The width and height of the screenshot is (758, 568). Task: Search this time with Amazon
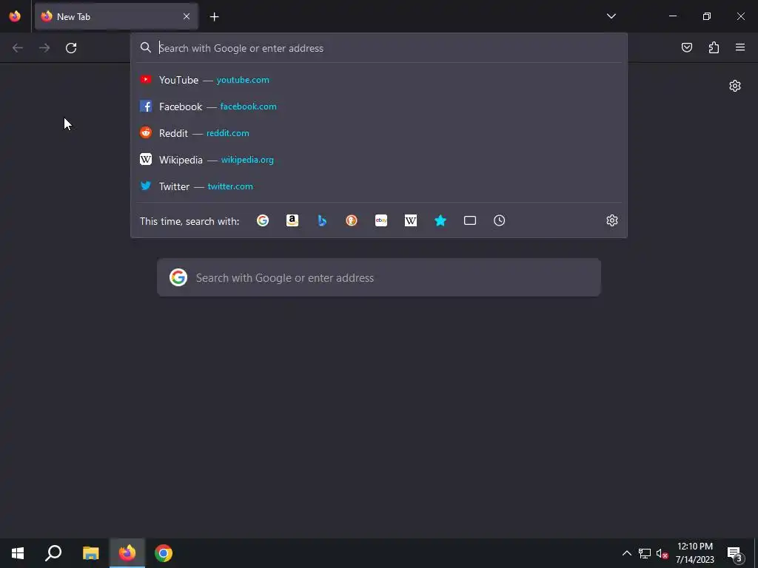(x=292, y=220)
